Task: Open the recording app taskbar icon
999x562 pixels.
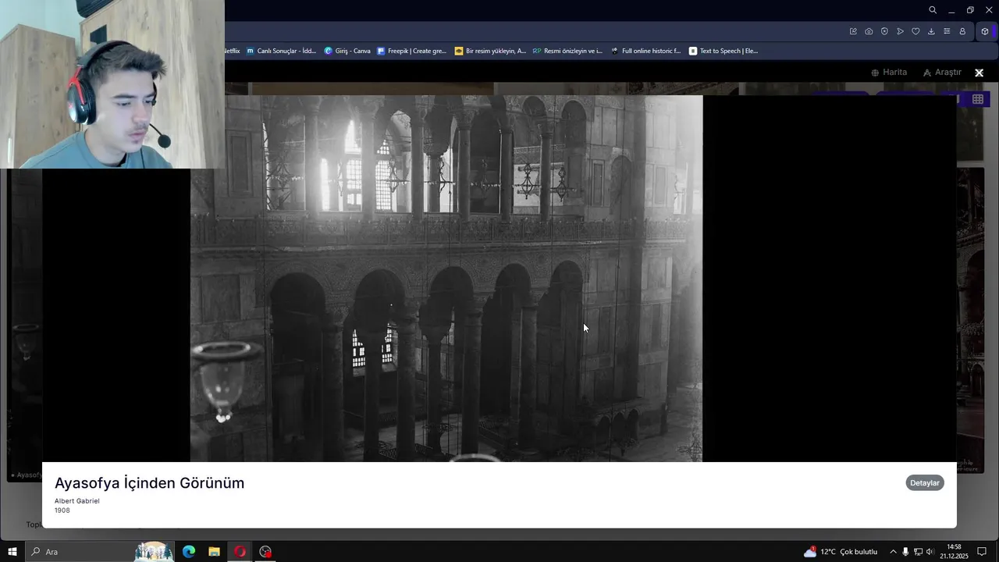Action: tap(265, 552)
